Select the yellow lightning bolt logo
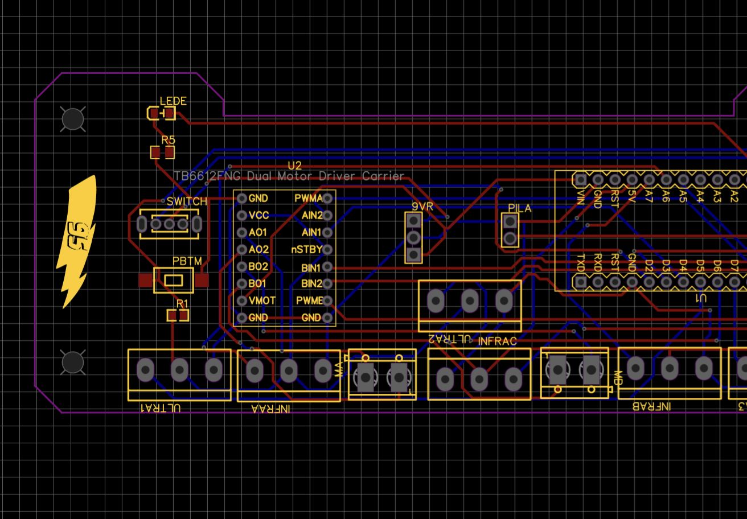The width and height of the screenshot is (747, 519). coord(76,242)
